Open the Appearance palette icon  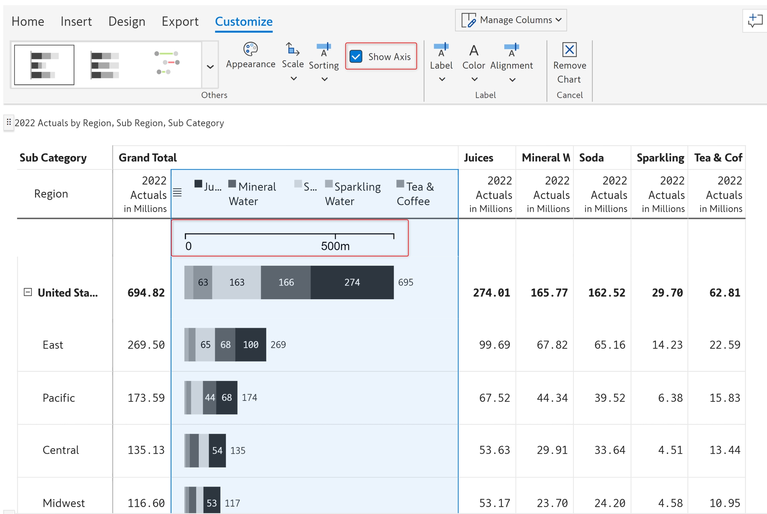coord(250,49)
